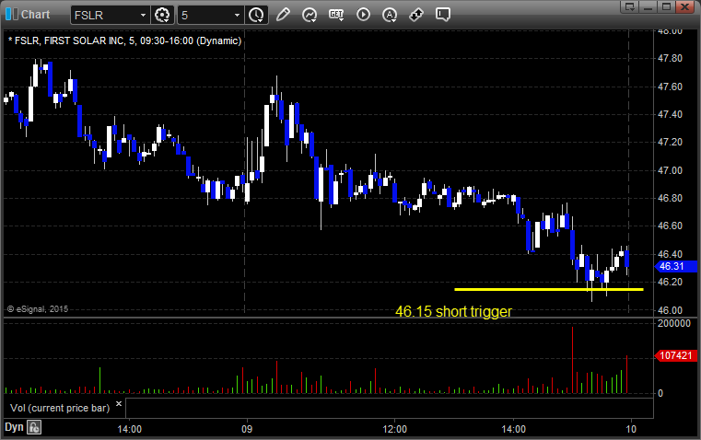Click the 47.80 price axis label

(x=671, y=59)
